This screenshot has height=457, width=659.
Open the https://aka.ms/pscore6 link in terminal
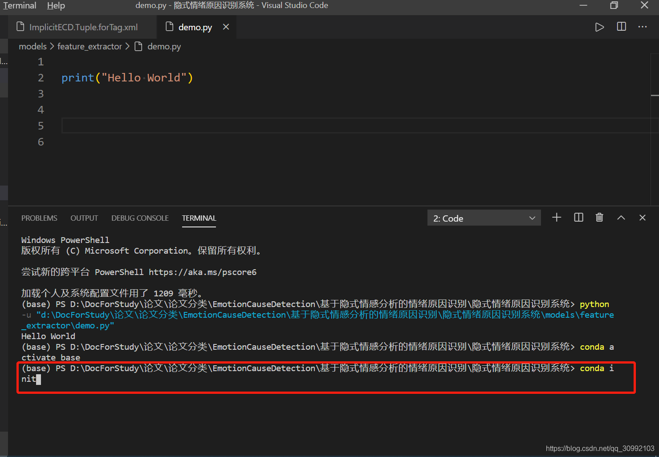point(203,272)
